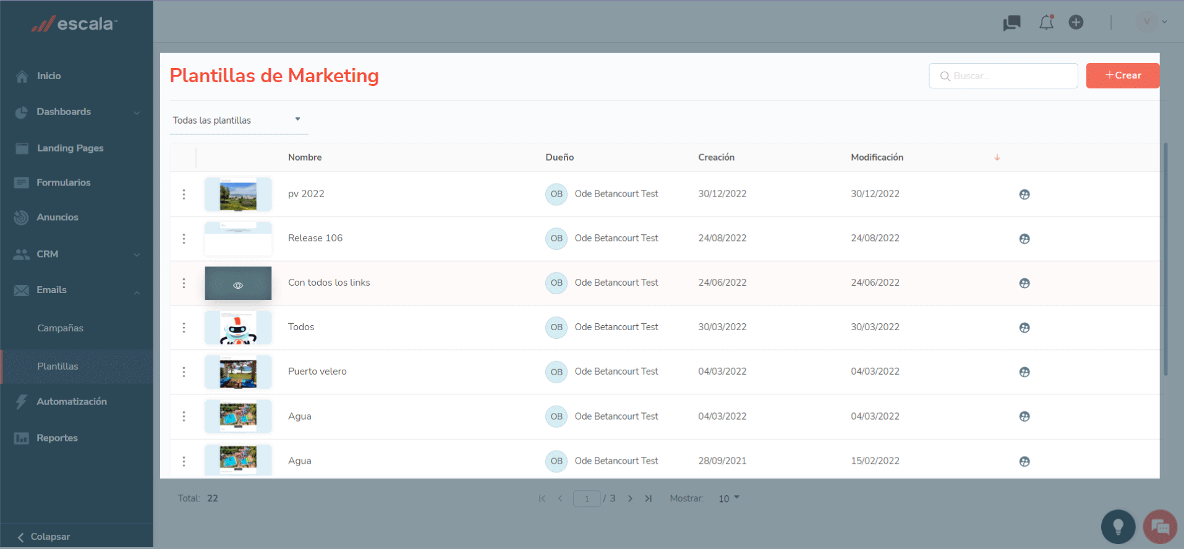
Task: Sort by Dueño column header
Action: (560, 158)
